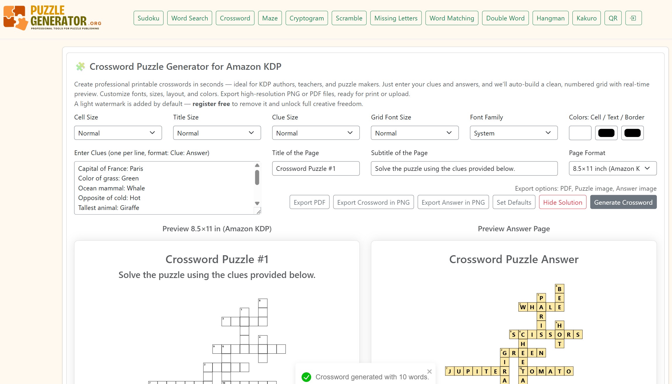Image resolution: width=672 pixels, height=384 pixels.
Task: Click the register free link
Action: [x=211, y=104]
